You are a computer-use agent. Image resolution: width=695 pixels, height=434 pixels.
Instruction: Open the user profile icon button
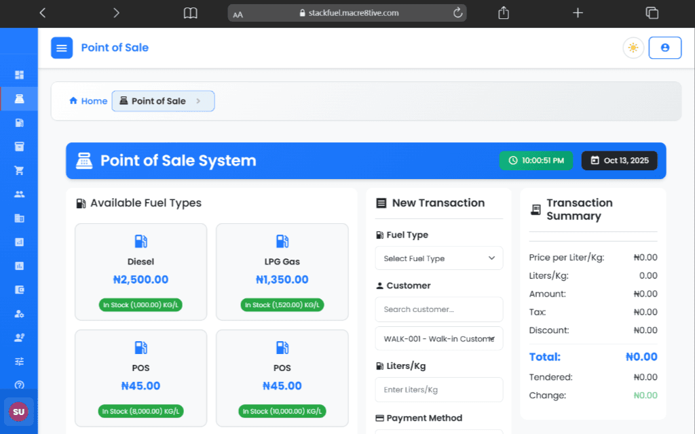click(664, 47)
